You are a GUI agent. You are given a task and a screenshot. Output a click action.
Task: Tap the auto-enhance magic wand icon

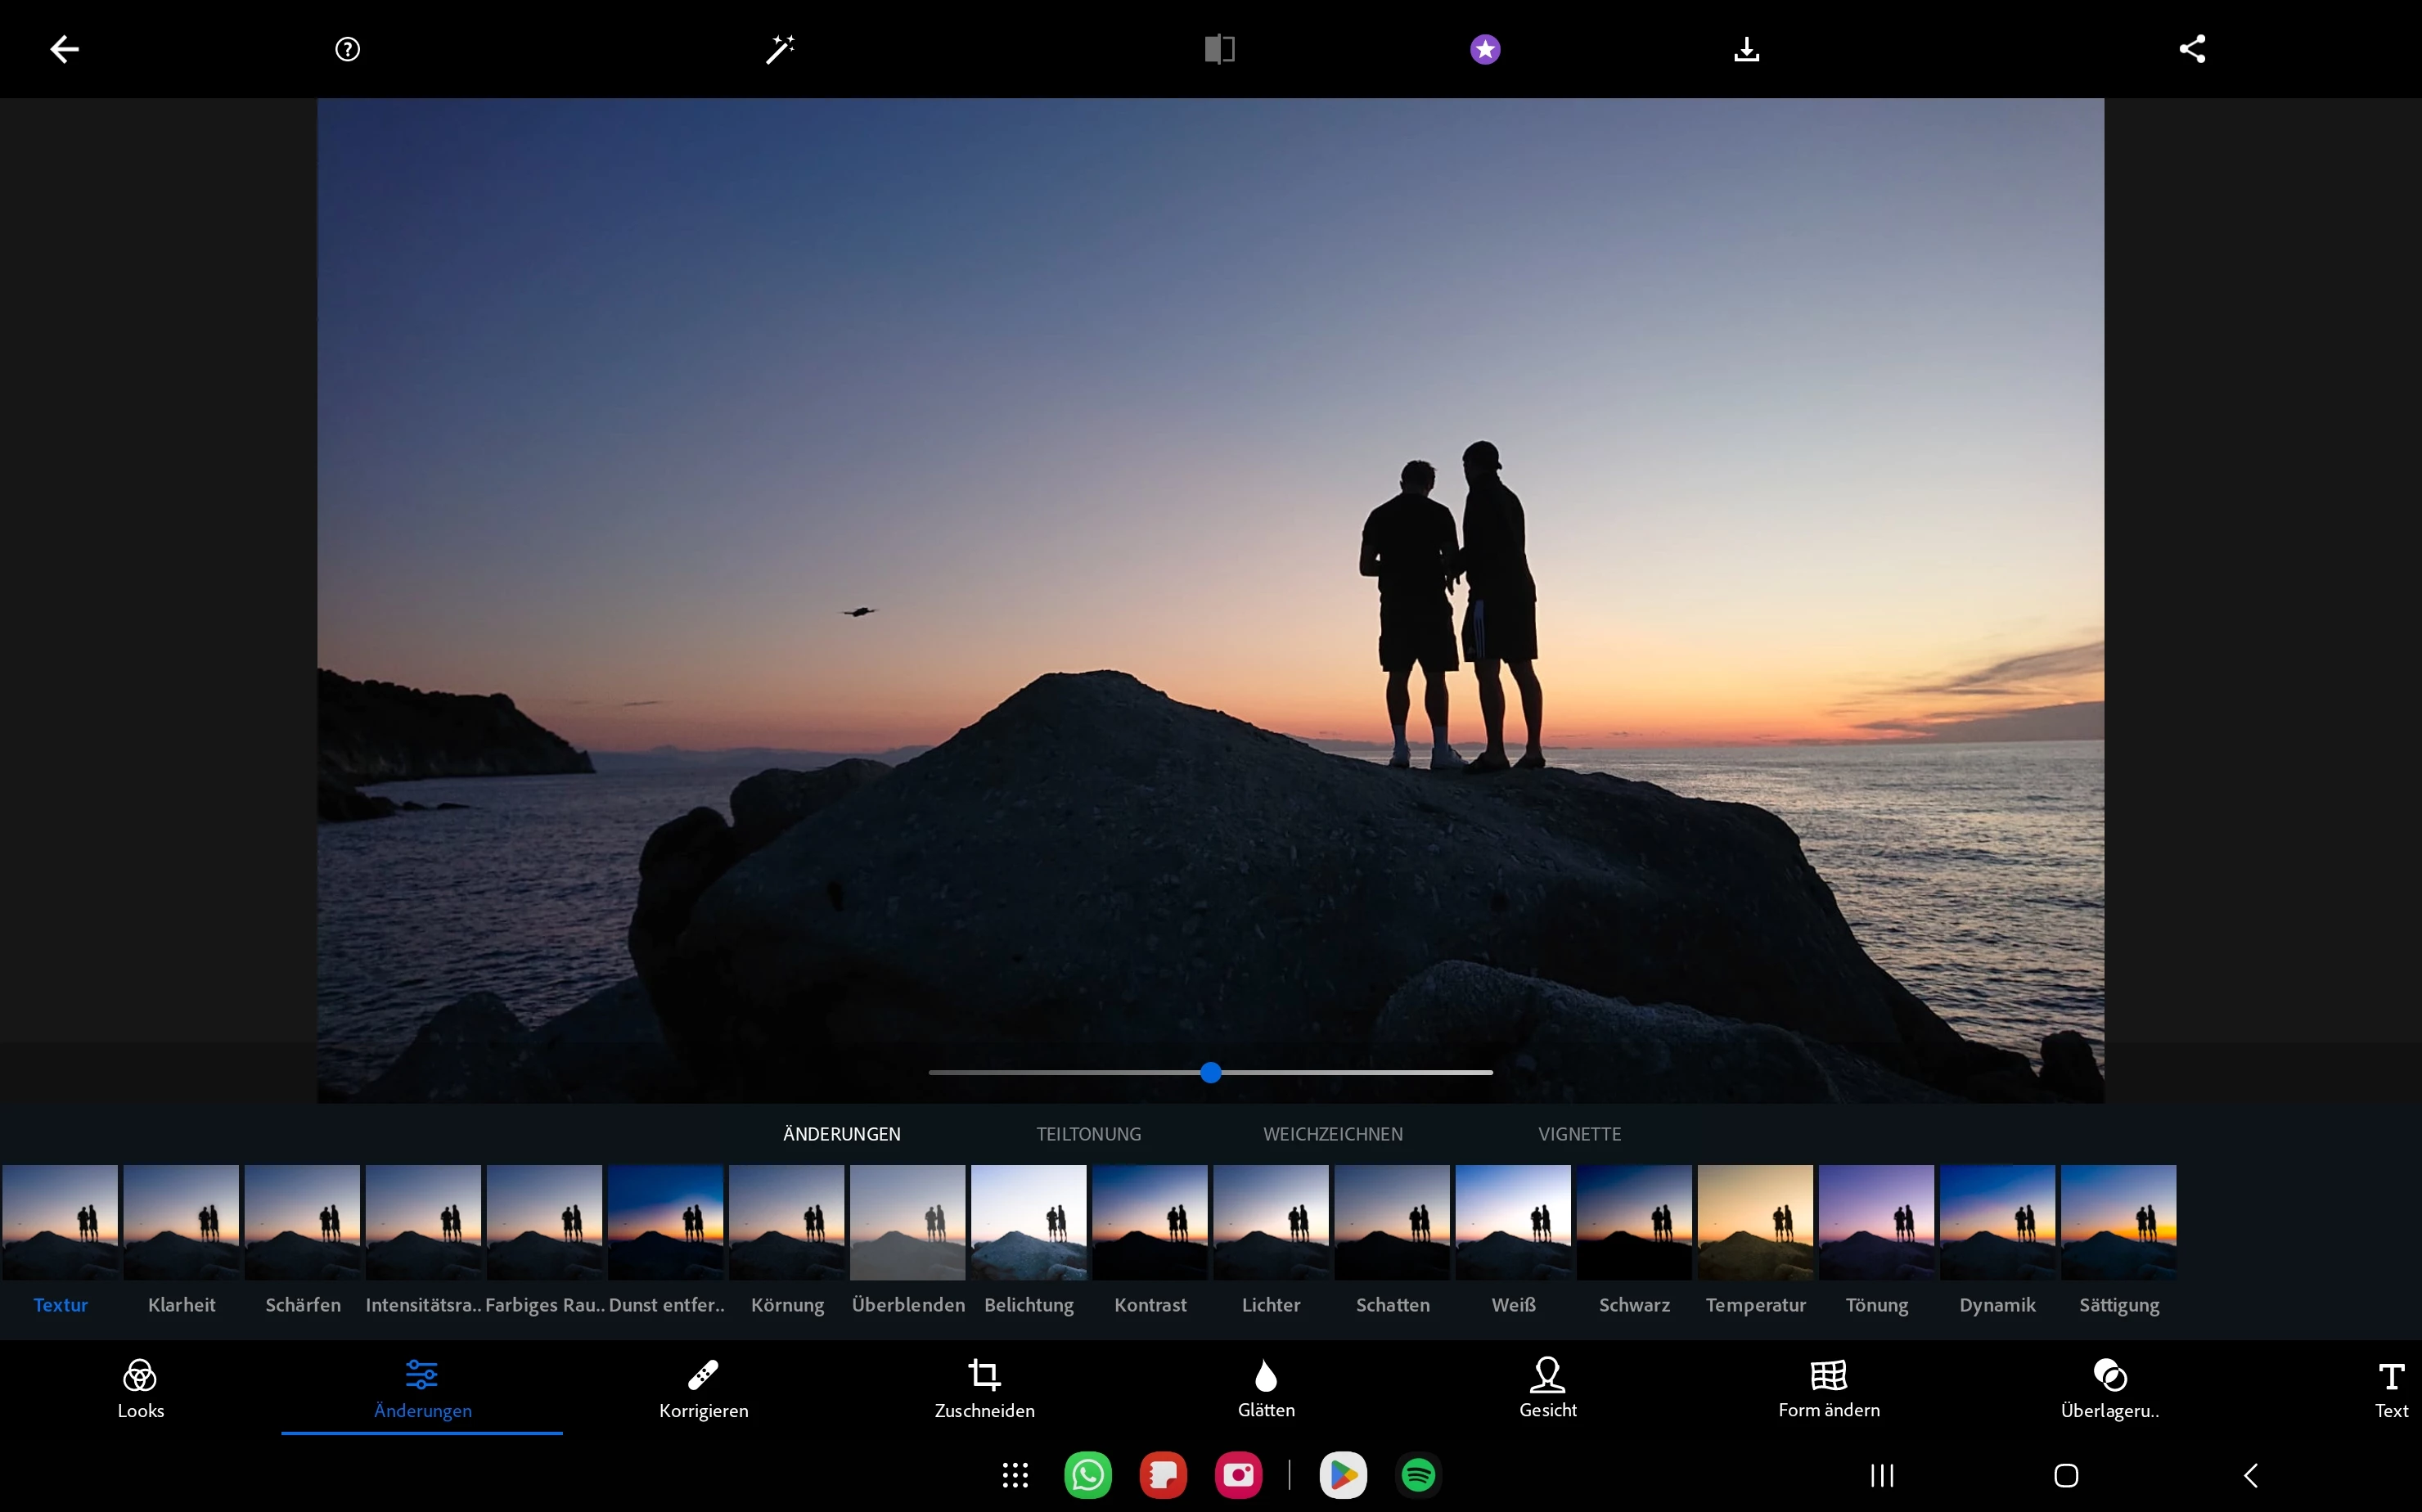(x=780, y=49)
